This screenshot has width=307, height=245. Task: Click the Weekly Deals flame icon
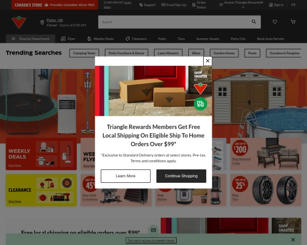point(89,39)
